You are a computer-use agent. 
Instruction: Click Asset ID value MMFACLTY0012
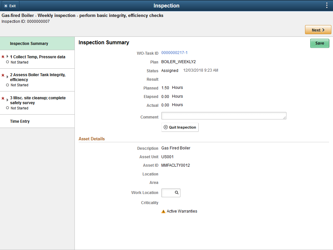click(x=175, y=165)
